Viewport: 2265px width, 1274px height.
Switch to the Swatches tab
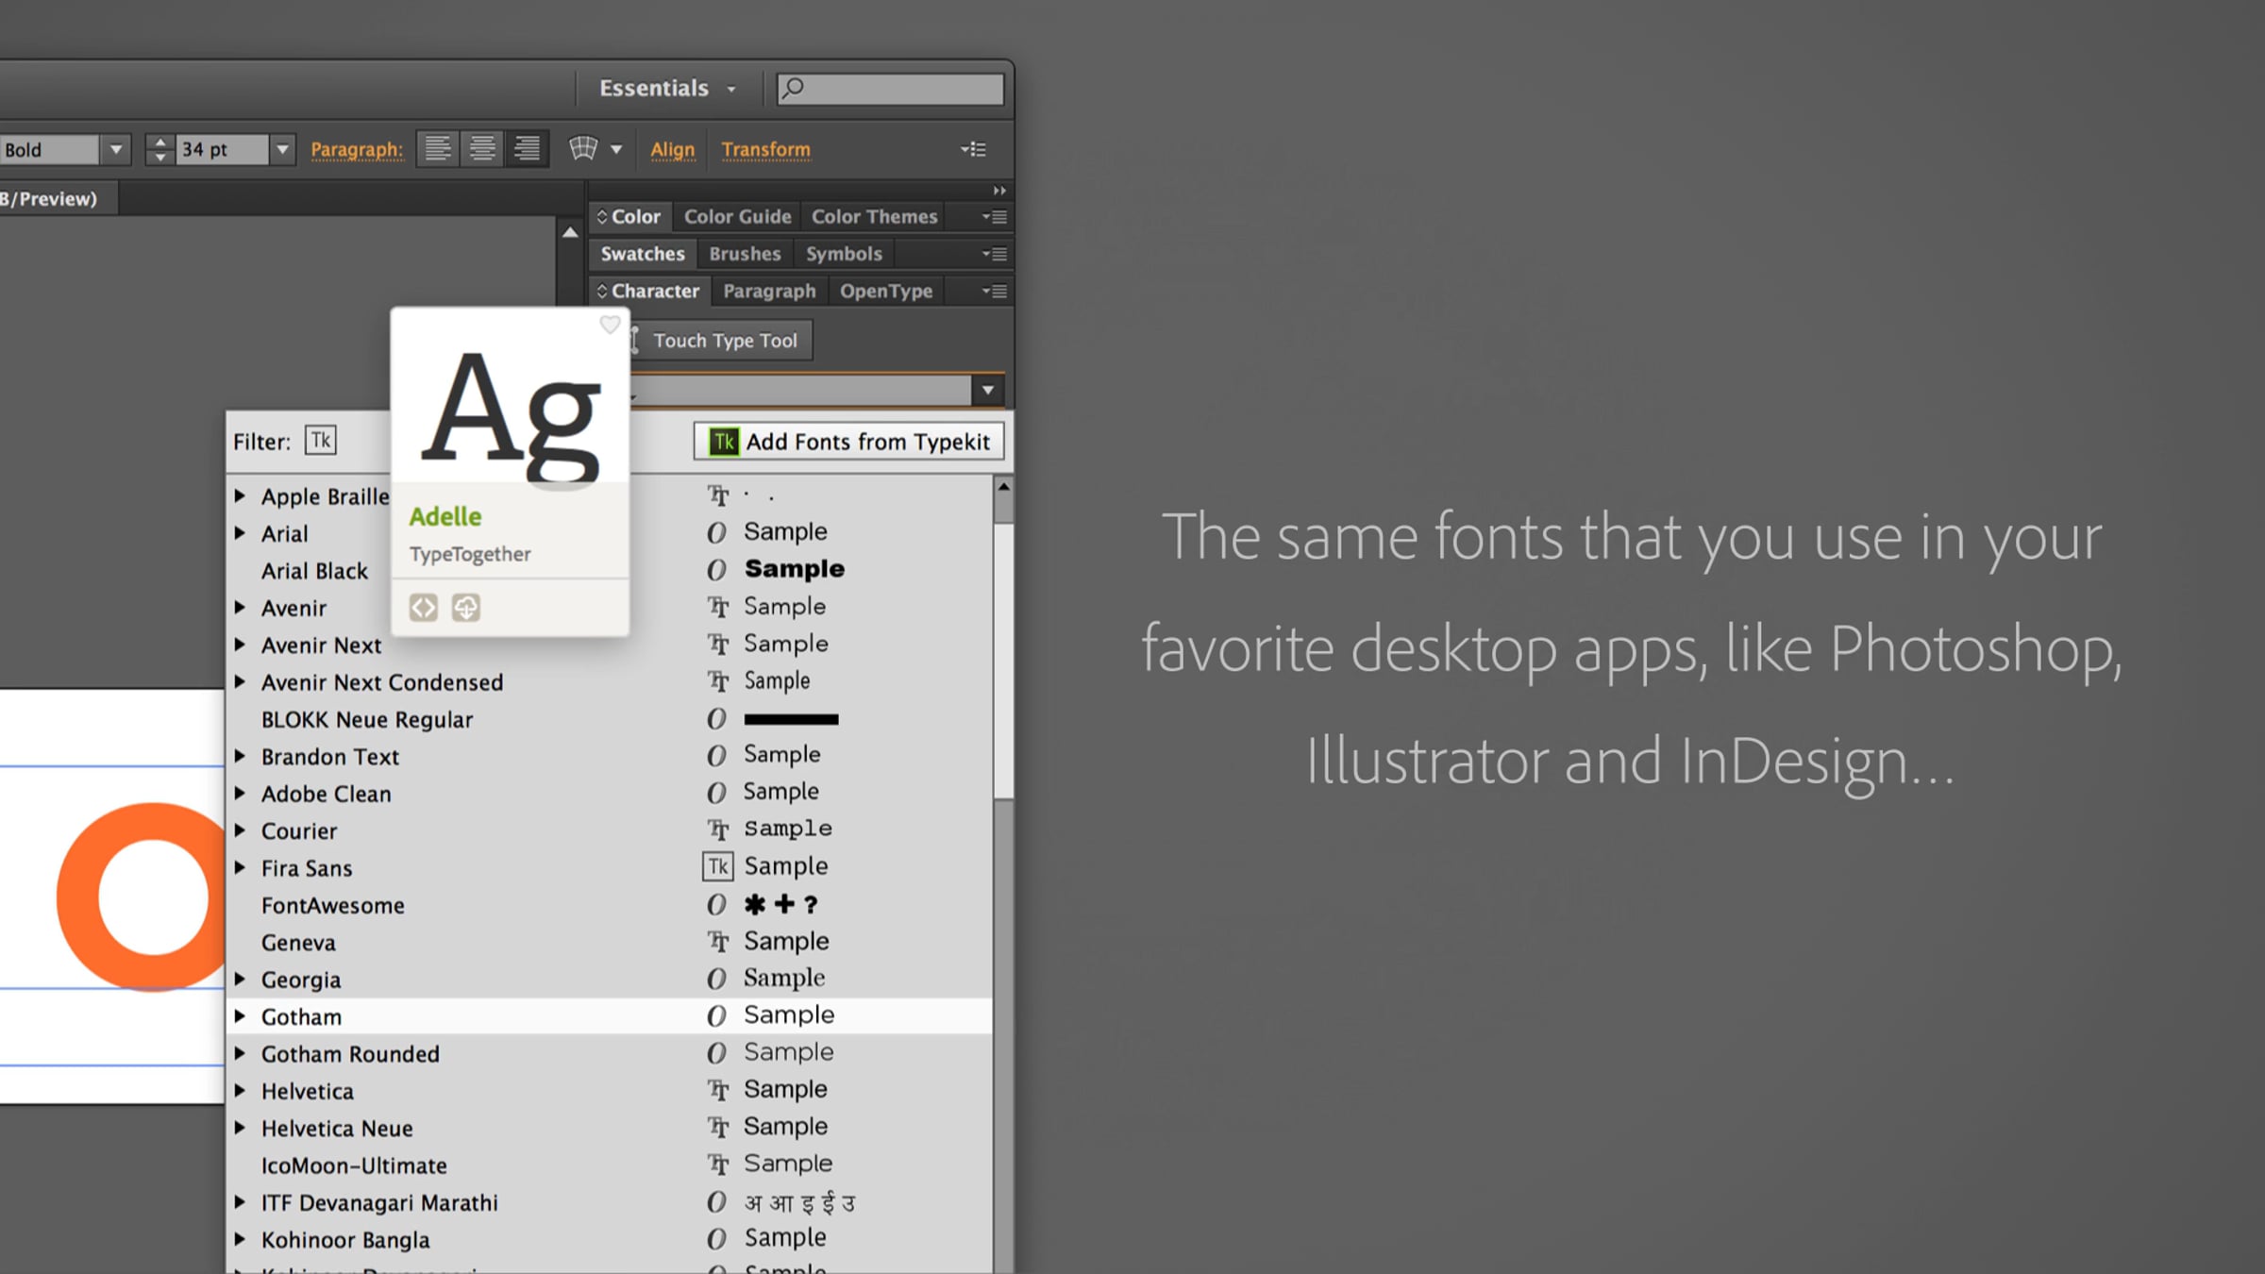(x=643, y=254)
